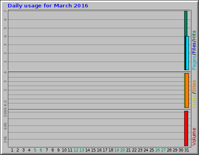
Task: Click day '30' on the date axis
Action: 181,150
